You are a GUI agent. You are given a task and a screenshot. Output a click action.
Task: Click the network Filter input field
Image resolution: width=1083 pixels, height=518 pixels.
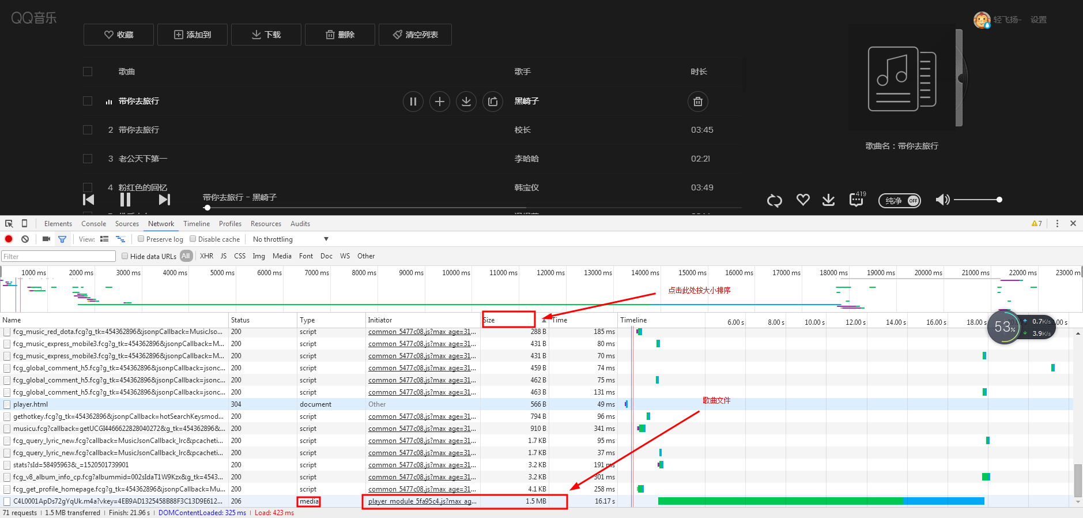(x=58, y=257)
